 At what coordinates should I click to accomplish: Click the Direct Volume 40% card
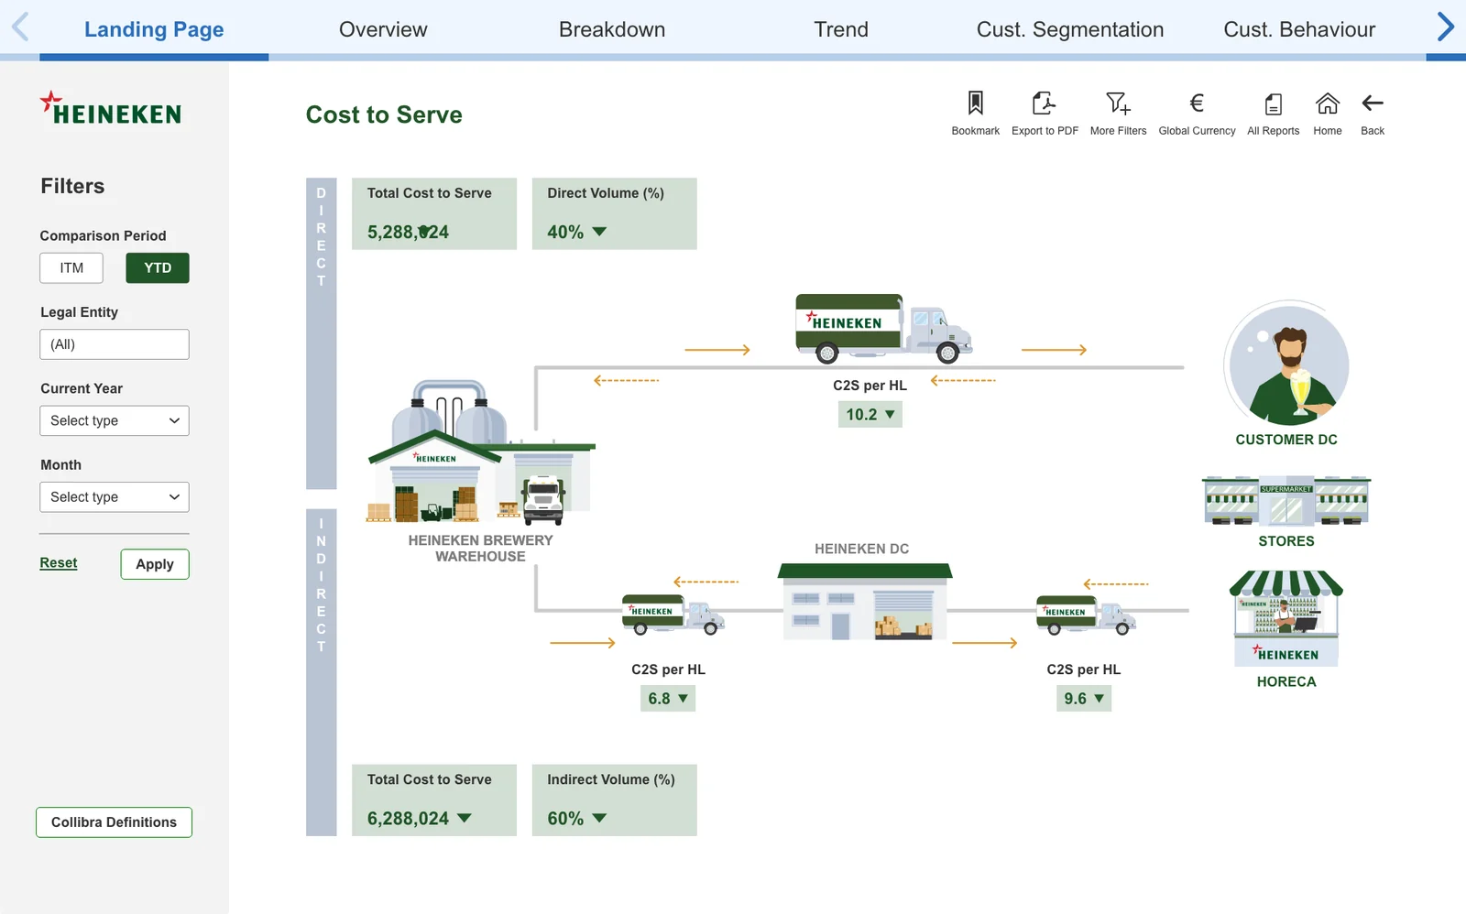[615, 213]
